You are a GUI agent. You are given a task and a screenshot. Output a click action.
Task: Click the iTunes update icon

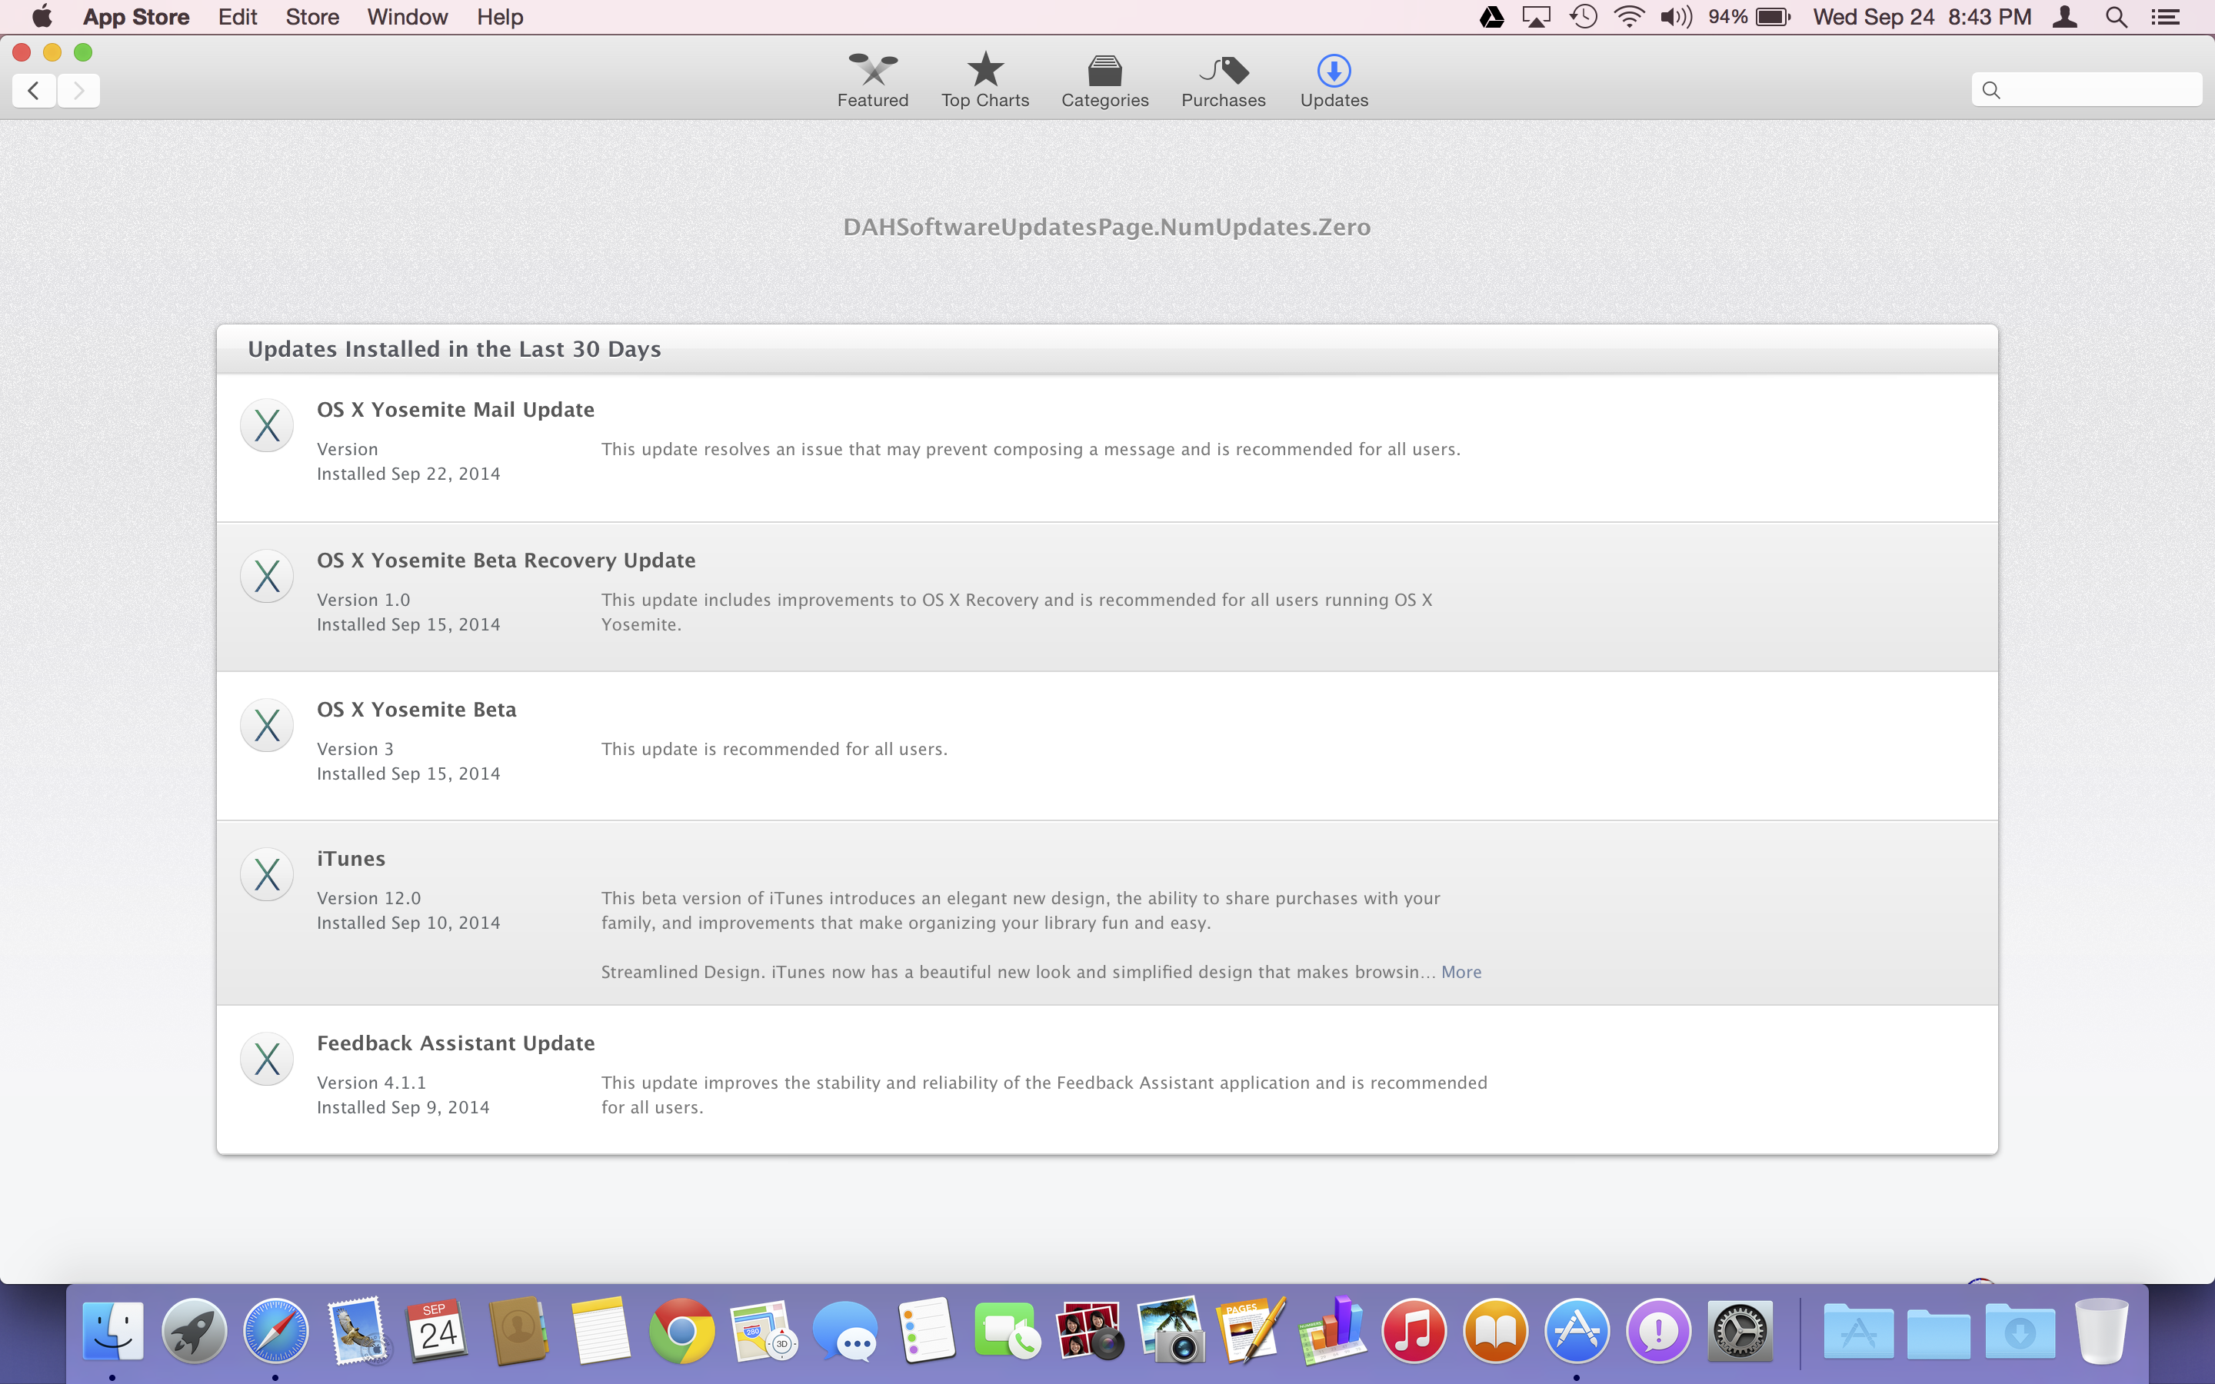click(x=266, y=875)
